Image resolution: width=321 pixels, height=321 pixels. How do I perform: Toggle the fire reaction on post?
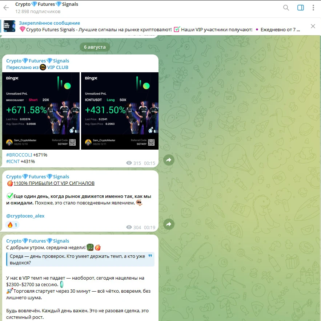point(12,225)
